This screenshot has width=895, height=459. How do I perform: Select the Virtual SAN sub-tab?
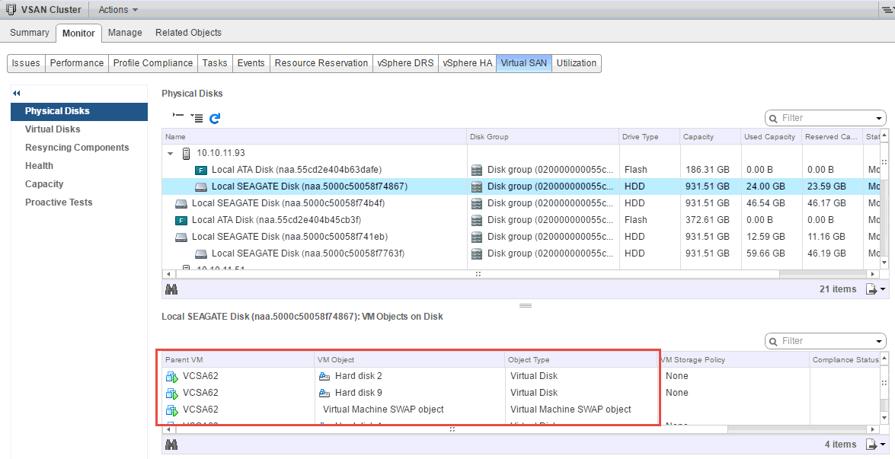[x=524, y=63]
